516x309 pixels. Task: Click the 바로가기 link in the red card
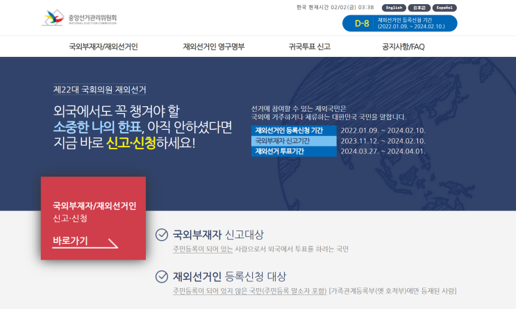click(70, 240)
